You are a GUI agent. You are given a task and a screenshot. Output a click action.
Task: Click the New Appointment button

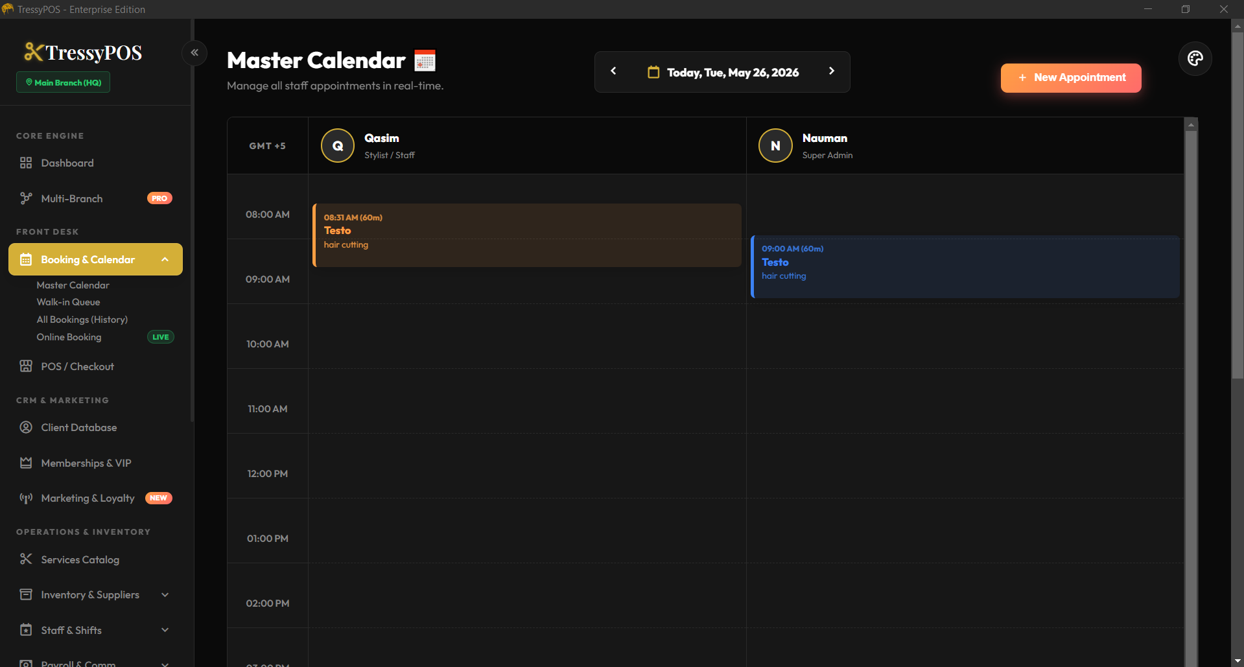[x=1071, y=78]
